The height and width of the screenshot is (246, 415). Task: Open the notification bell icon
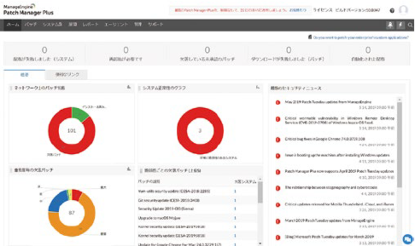[x=390, y=25]
